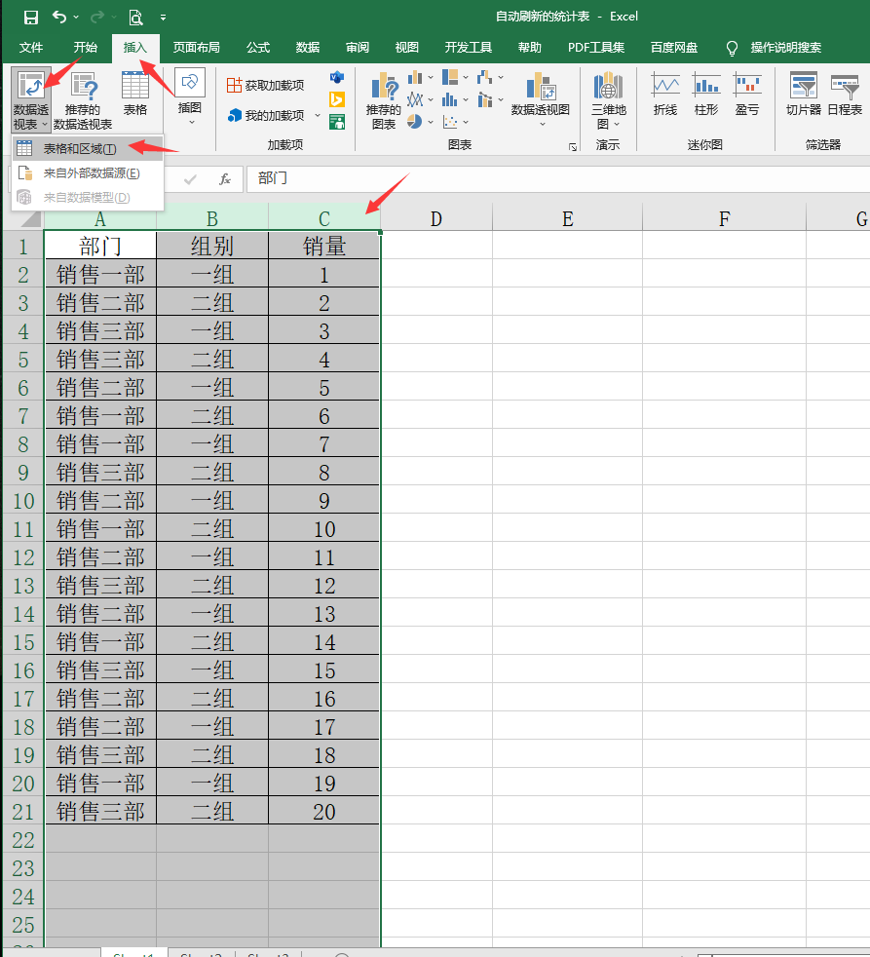
Task: Click 推荐的数据透视表 button
Action: point(83,100)
